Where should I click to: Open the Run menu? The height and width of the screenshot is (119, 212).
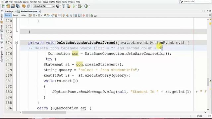click(x=40, y=2)
